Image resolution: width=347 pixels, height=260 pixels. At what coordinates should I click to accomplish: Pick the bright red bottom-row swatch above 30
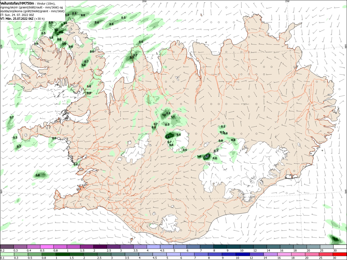[x=340, y=254]
